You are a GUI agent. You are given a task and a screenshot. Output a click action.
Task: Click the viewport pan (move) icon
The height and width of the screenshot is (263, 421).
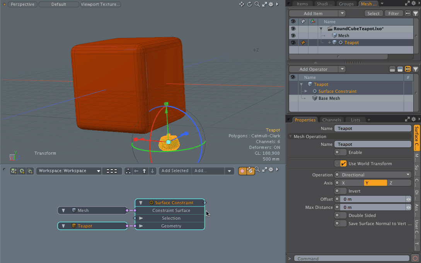tap(242, 4)
